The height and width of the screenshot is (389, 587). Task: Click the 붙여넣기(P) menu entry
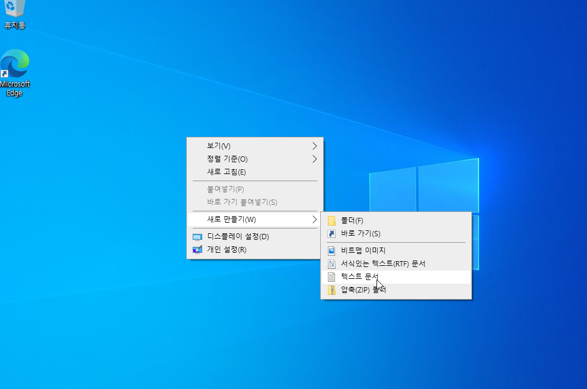tap(255, 189)
